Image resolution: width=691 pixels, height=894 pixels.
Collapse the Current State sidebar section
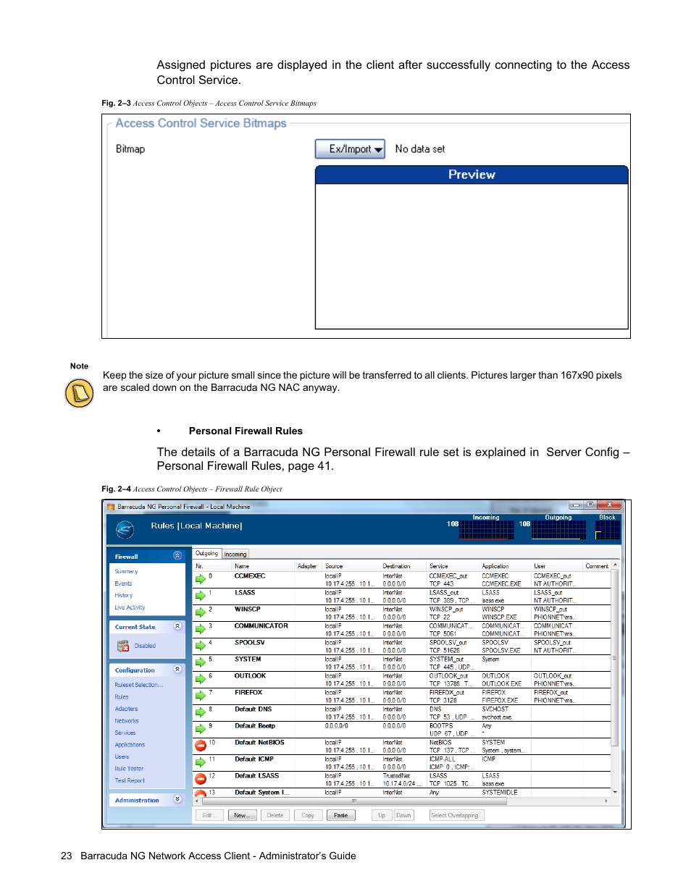pos(177,626)
